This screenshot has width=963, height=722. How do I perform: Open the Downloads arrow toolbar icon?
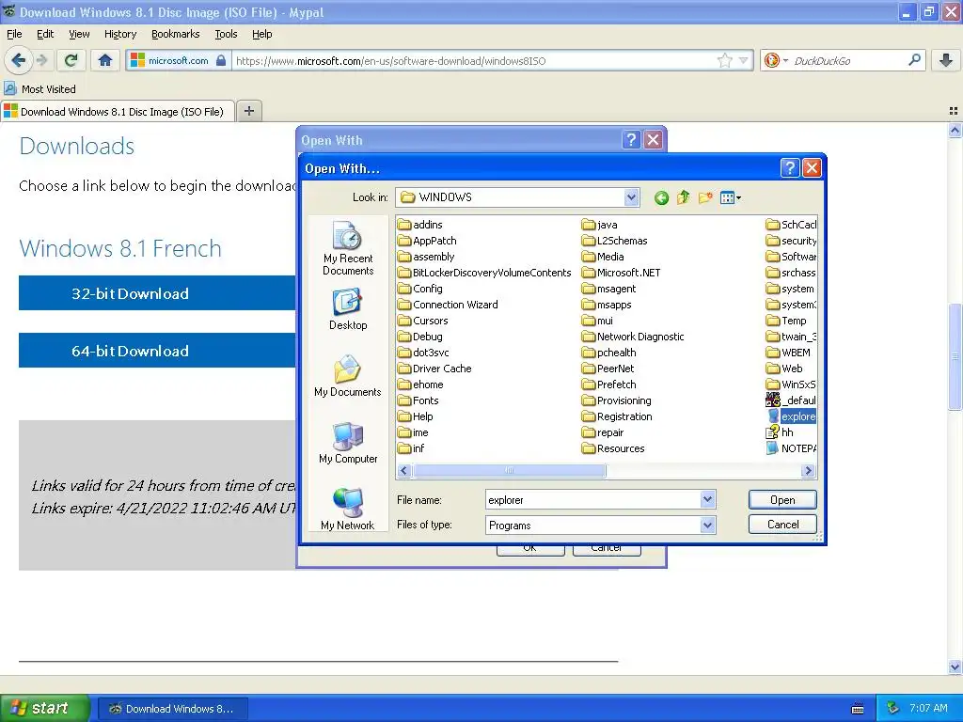pyautogui.click(x=946, y=60)
